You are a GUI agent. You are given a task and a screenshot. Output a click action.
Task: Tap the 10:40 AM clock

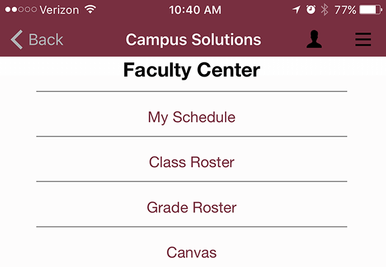195,10
